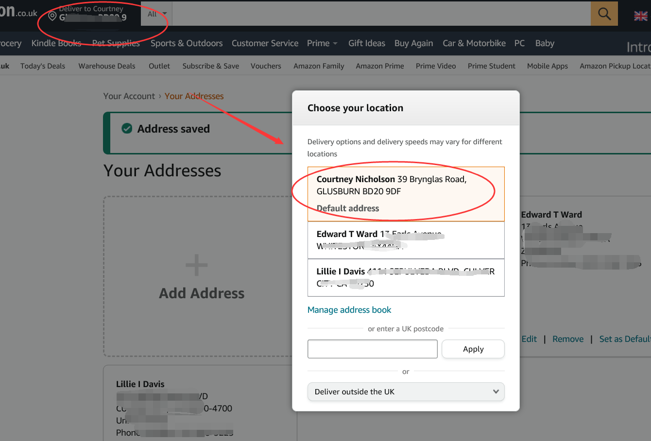The image size is (651, 441).
Task: Remove Edward T Ward's address
Action: (x=568, y=339)
